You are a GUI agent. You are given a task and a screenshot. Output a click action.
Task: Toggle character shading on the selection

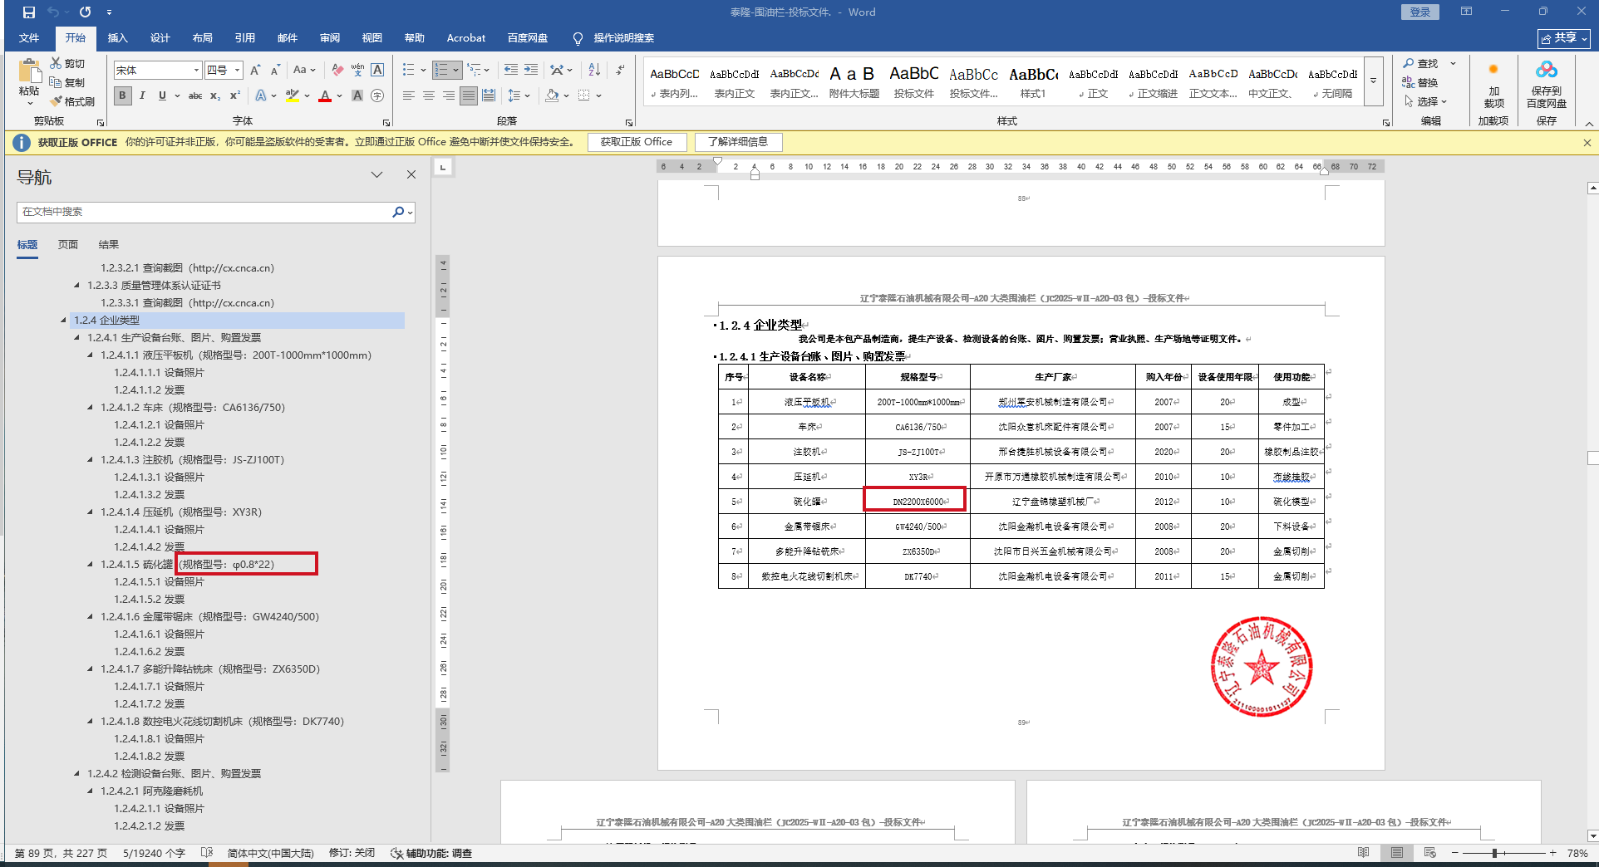(x=357, y=96)
